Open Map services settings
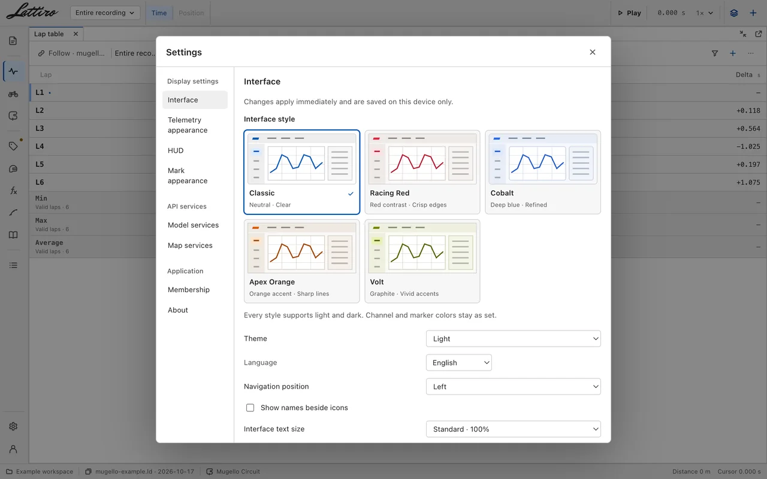Image resolution: width=767 pixels, height=479 pixels. click(195, 245)
